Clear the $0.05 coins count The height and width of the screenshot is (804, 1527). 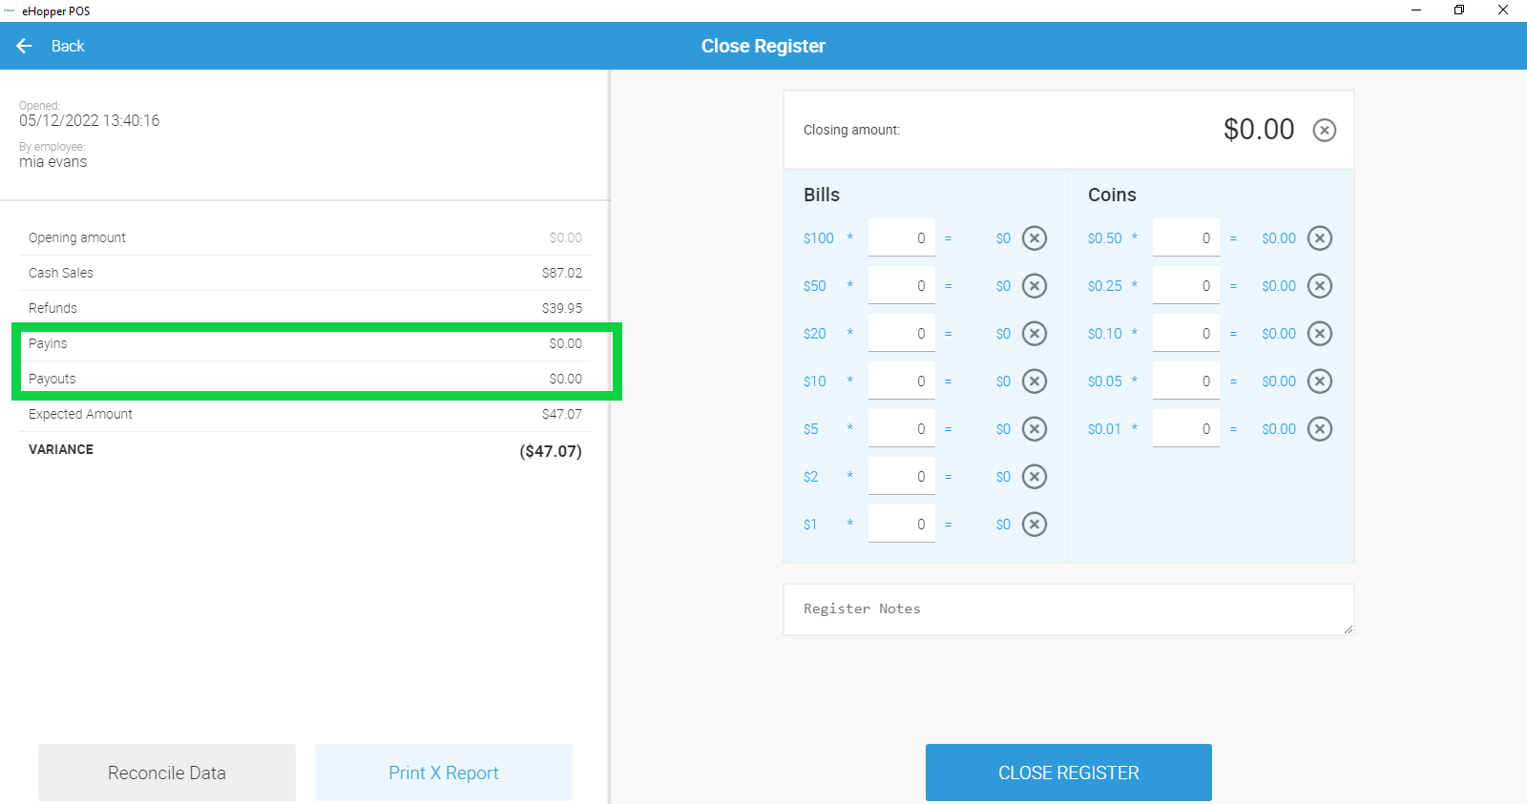1320,381
